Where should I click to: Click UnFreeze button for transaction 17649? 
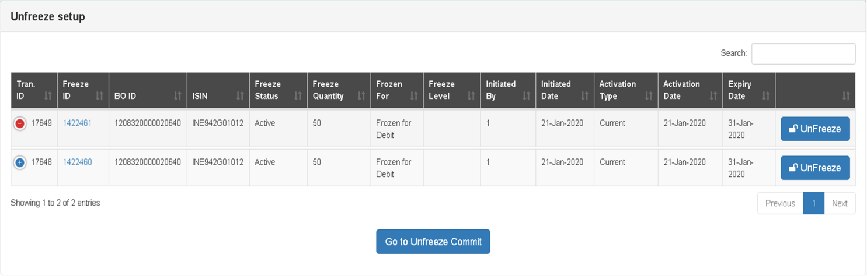pyautogui.click(x=815, y=129)
